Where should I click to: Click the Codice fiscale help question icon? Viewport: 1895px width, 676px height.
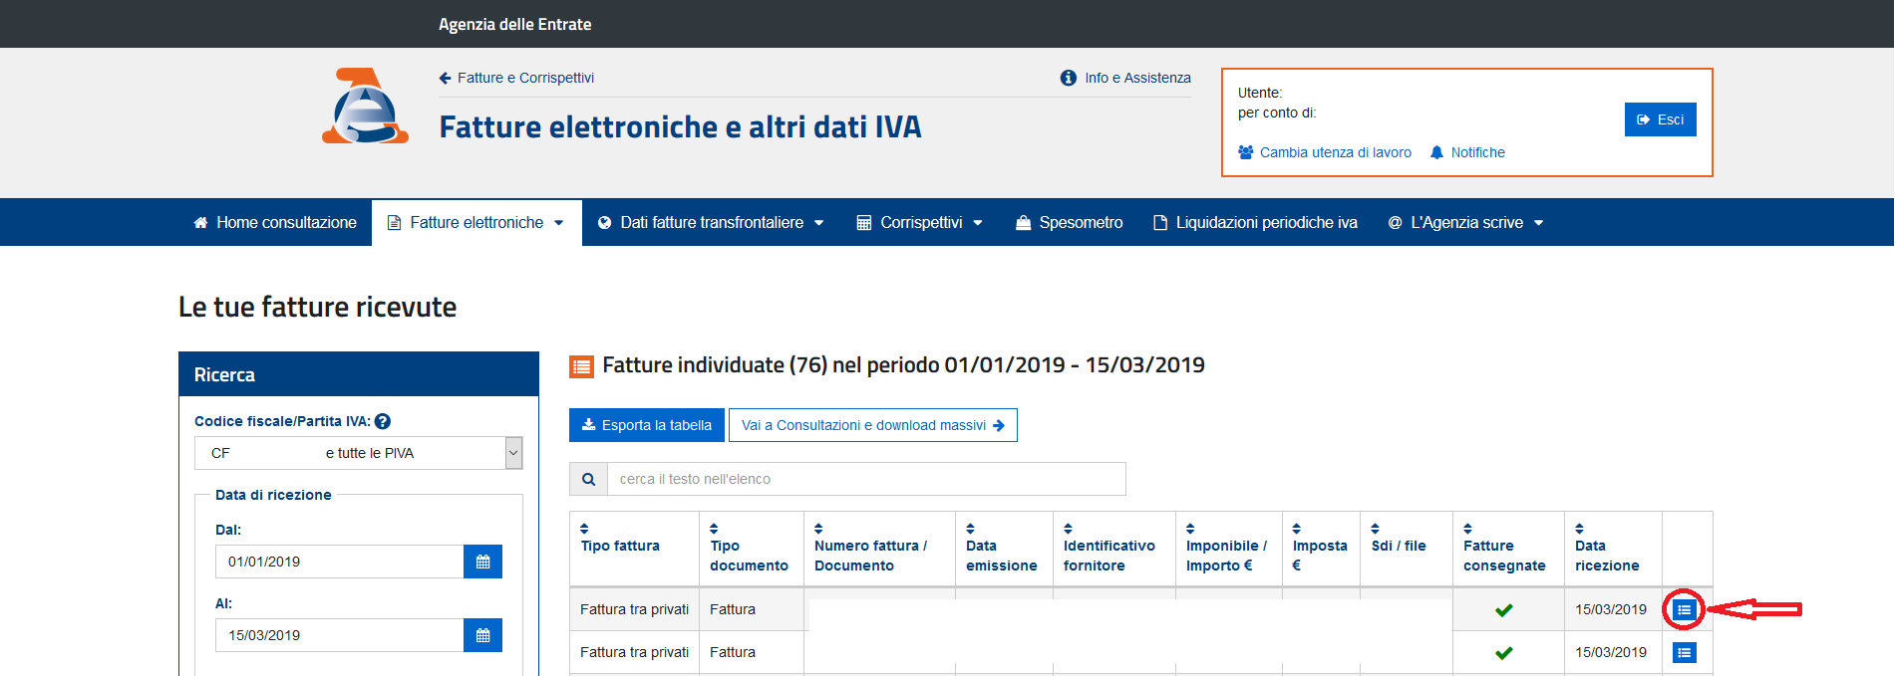[383, 421]
